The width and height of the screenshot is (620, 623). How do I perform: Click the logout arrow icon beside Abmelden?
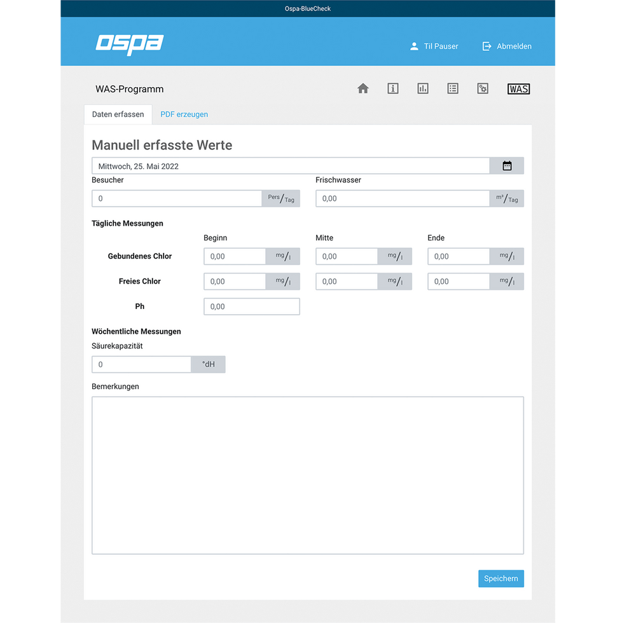coord(485,46)
